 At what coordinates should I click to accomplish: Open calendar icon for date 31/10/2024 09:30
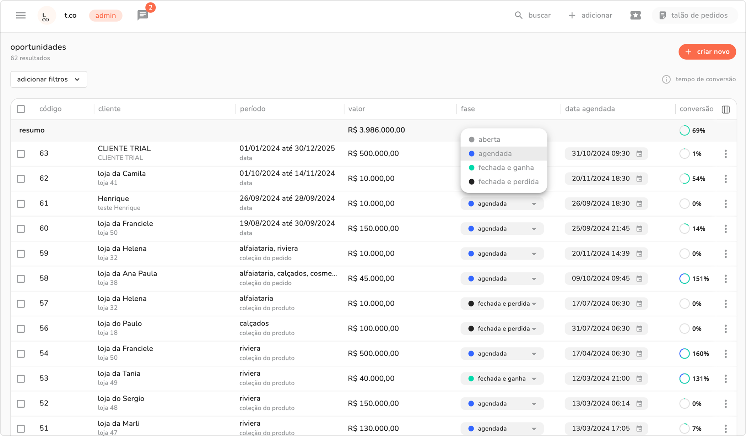point(639,154)
